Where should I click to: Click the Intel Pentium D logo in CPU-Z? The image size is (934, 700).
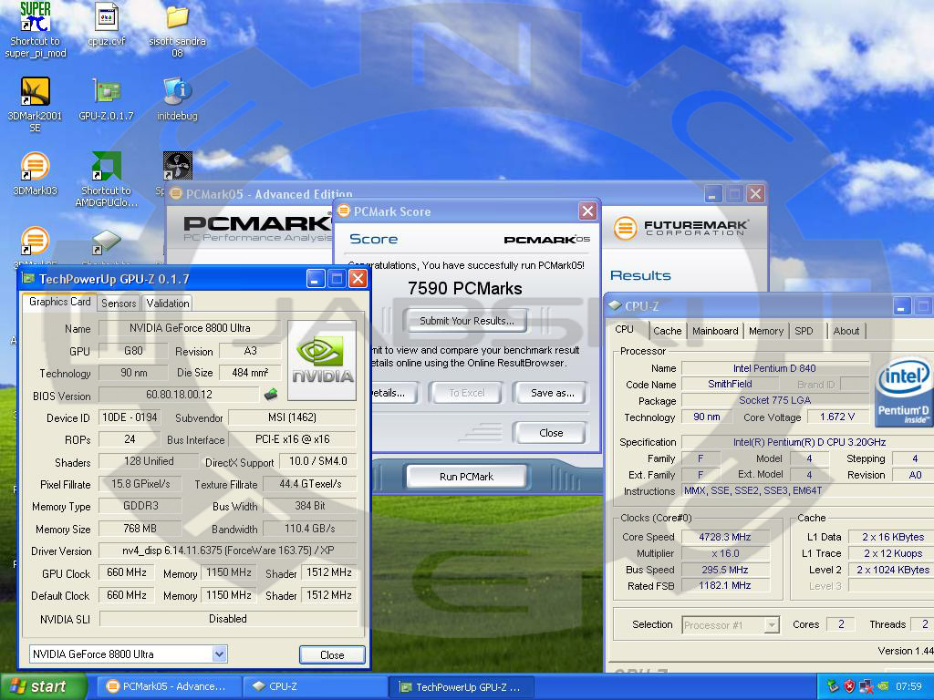[904, 391]
